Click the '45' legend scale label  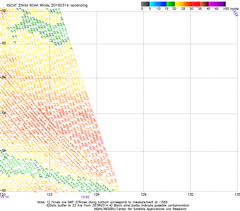pos(216,9)
